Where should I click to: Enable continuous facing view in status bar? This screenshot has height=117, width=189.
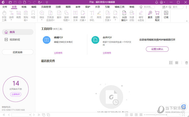(141, 115)
